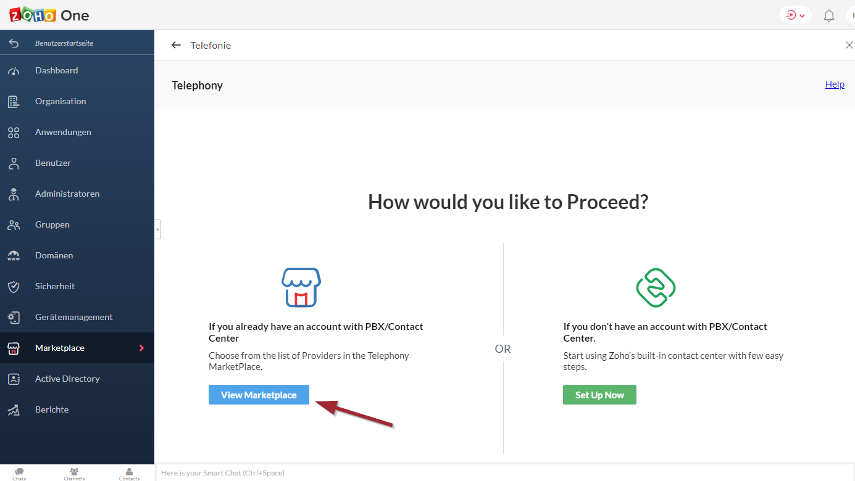The height and width of the screenshot is (481, 855).
Task: Open the red video dropdown in header
Action: pyautogui.click(x=795, y=15)
